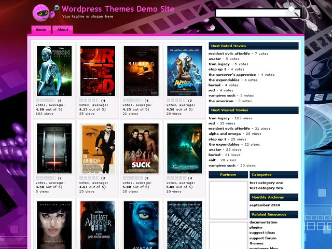Screen dimensions: 332x249
Task: Open The Last Airbender poster thumbnail
Action: point(98,225)
